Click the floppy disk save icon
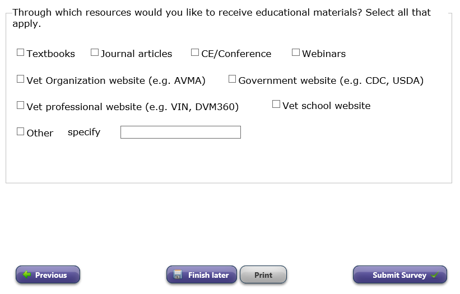 pos(178,274)
